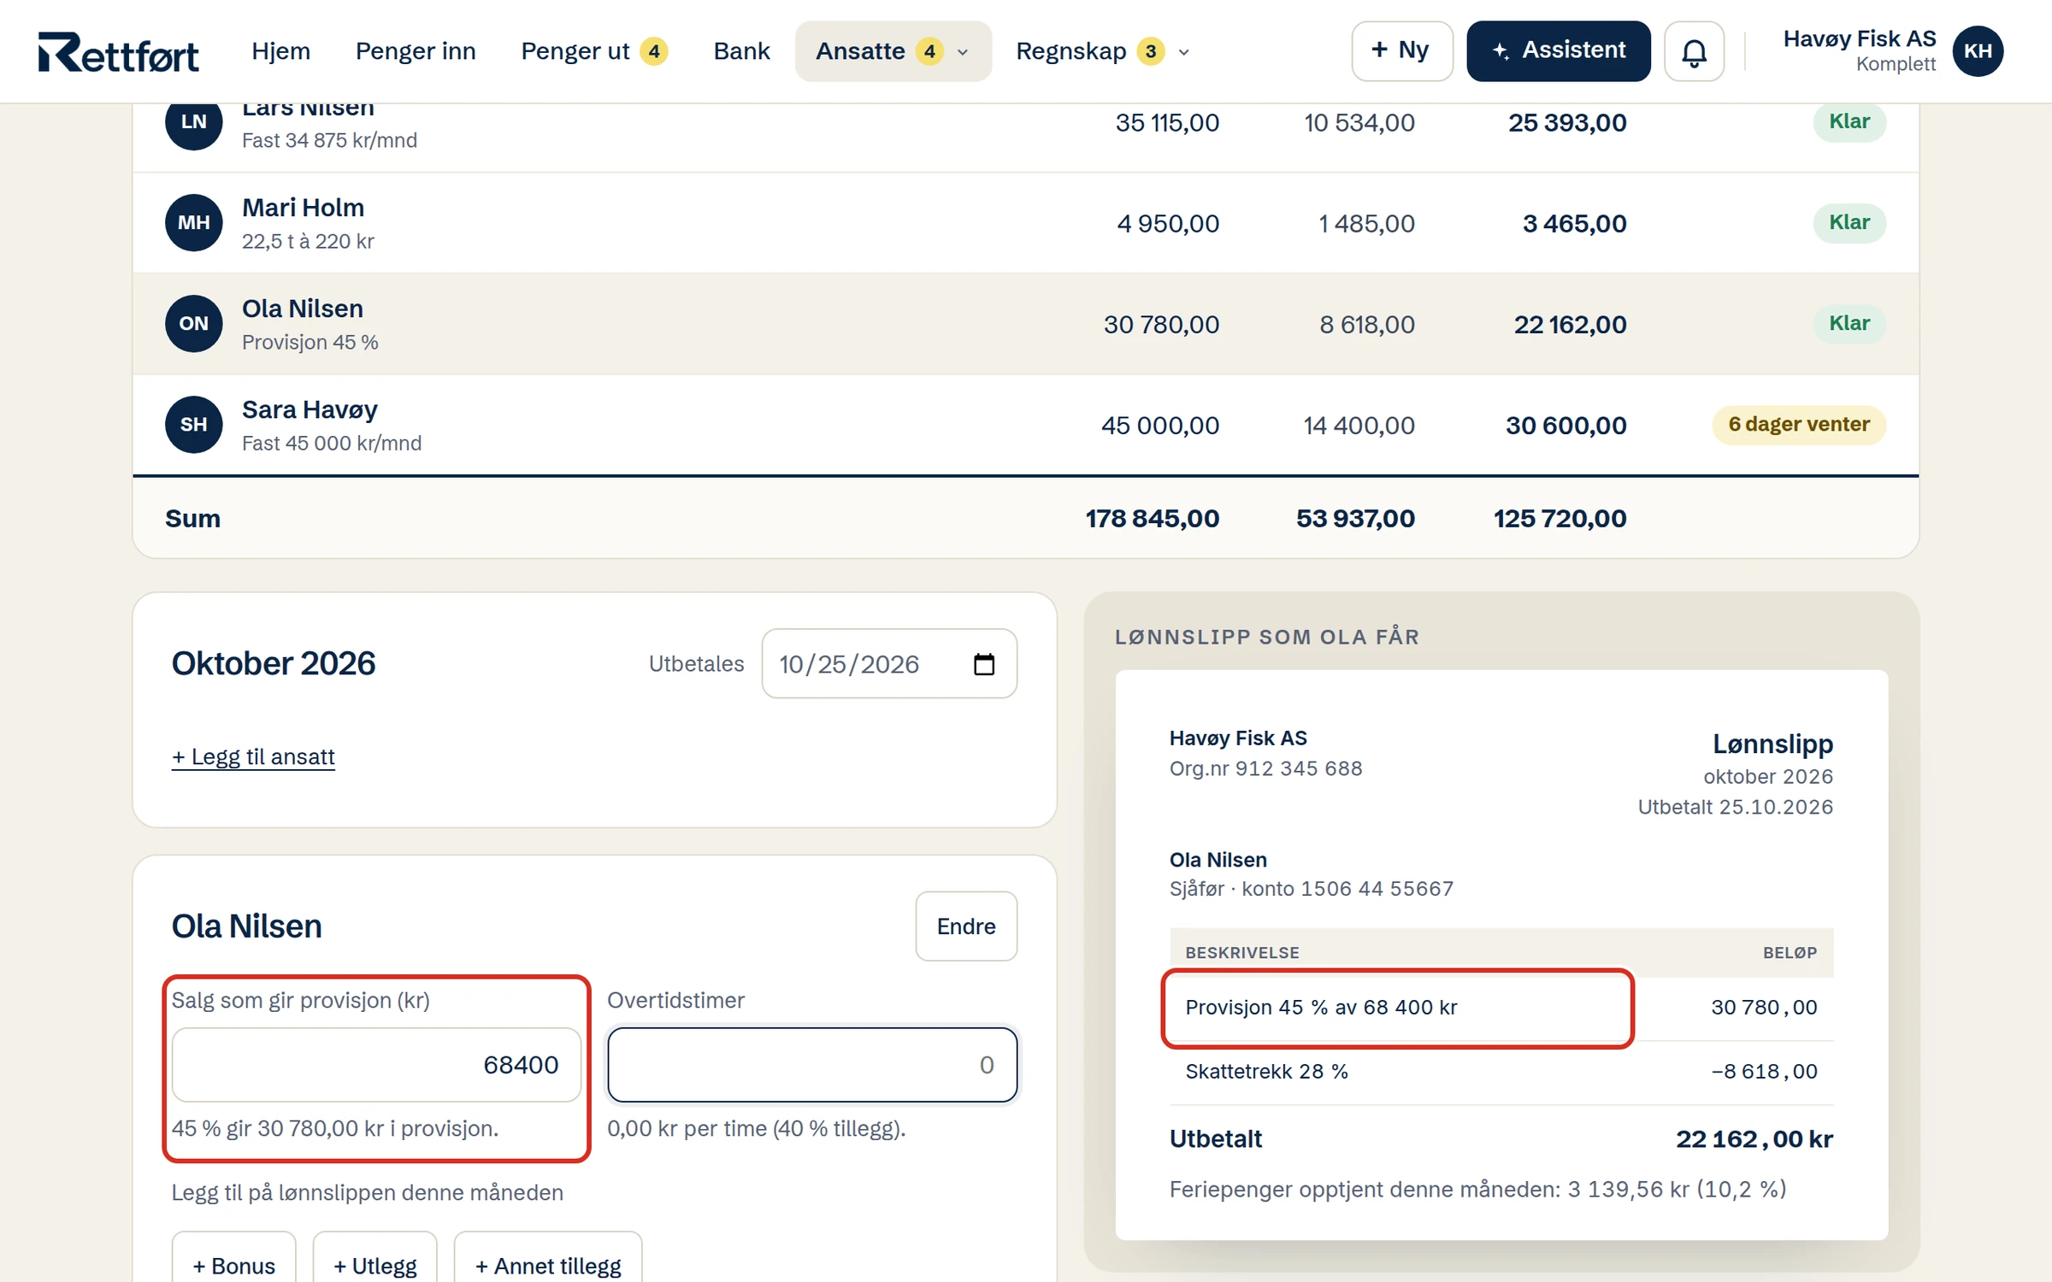Click Endre for Ola Nilsen
The height and width of the screenshot is (1282, 2052).
pos(966,926)
